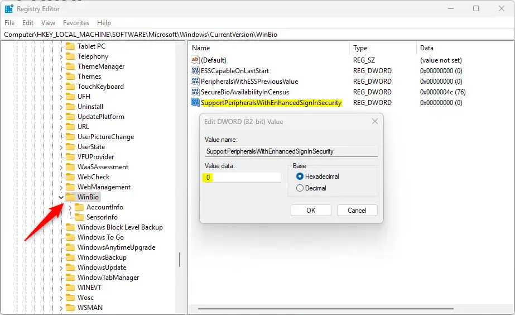Open the Help menu
Viewport: 515px width, 315px height.
click(x=104, y=23)
